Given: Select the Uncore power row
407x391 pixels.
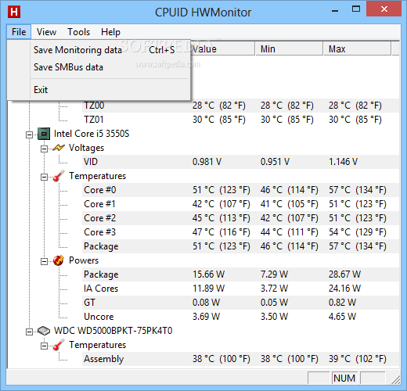Looking at the screenshot, I should [240, 317].
